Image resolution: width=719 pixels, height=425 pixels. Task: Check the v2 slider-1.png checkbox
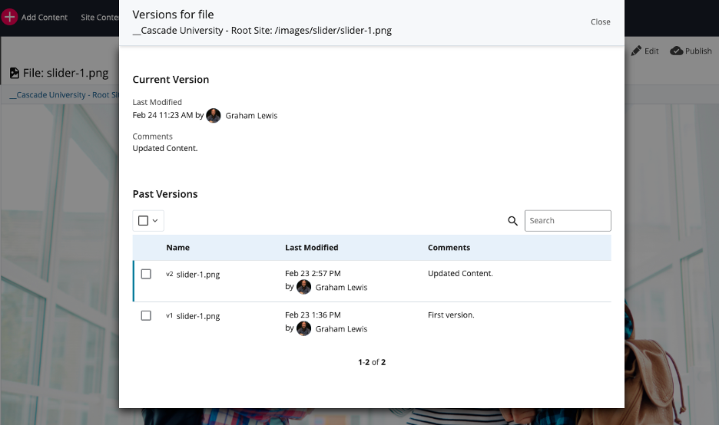(x=146, y=274)
